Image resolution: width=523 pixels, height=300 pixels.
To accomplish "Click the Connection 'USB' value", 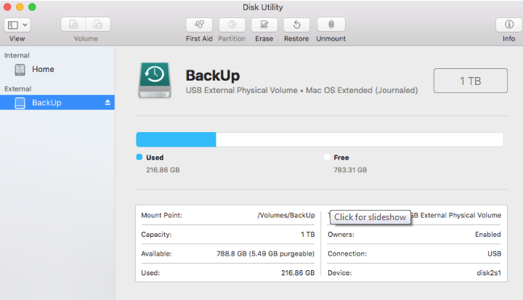I will pyautogui.click(x=495, y=254).
